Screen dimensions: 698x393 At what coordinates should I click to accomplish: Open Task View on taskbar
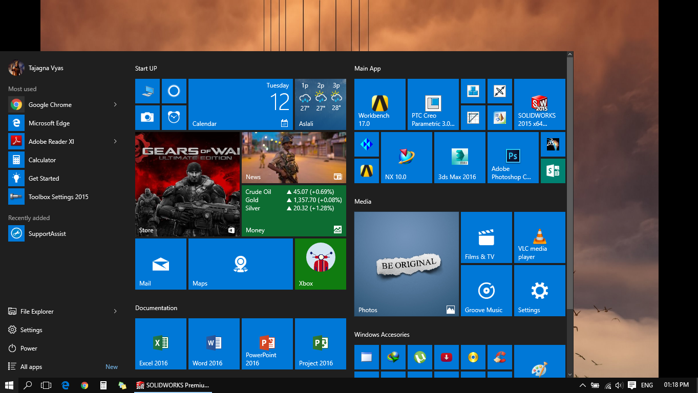[x=47, y=385]
